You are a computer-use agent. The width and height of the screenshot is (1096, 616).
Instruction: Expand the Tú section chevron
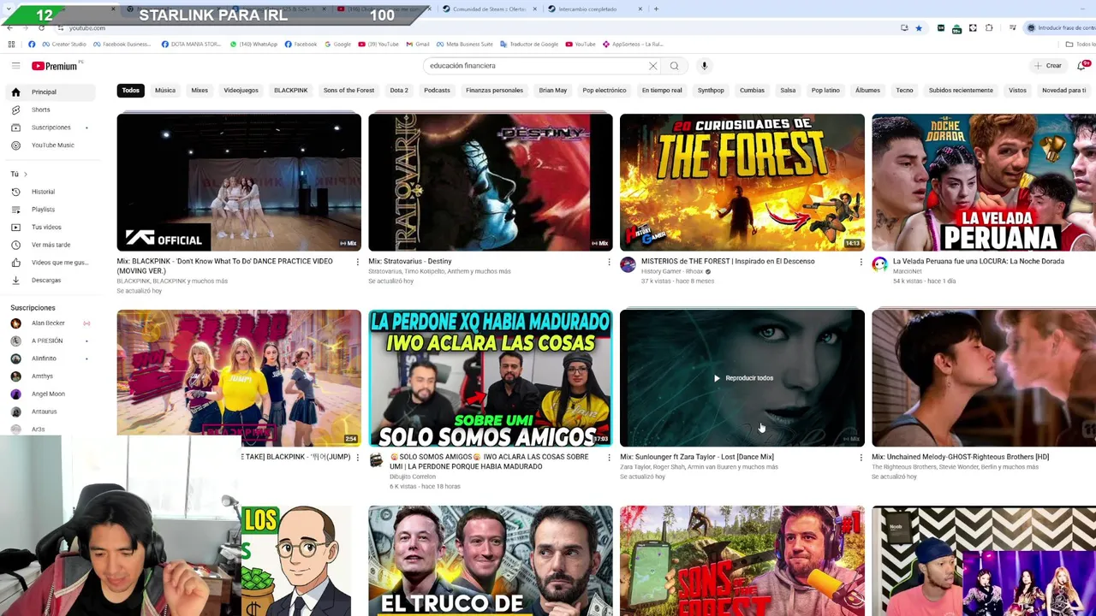click(25, 175)
